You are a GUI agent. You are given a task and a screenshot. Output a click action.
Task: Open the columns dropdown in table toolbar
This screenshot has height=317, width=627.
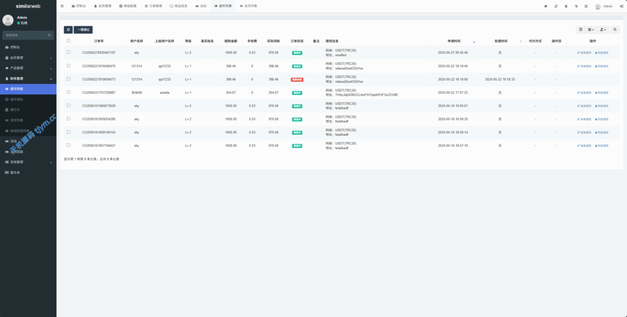point(591,29)
